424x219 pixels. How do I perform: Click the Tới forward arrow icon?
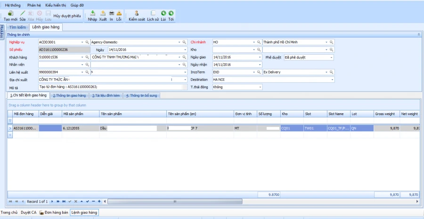pos(171,13)
